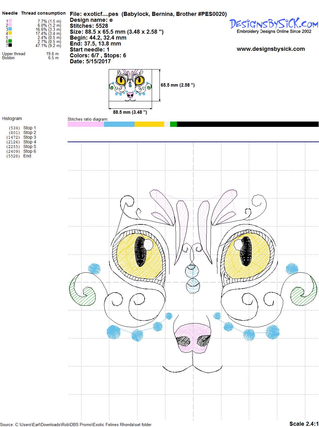Select the left green swirl in the design
The height and width of the screenshot is (427, 319).
(81, 291)
